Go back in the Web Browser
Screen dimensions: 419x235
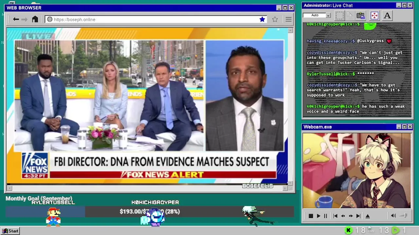coord(16,19)
